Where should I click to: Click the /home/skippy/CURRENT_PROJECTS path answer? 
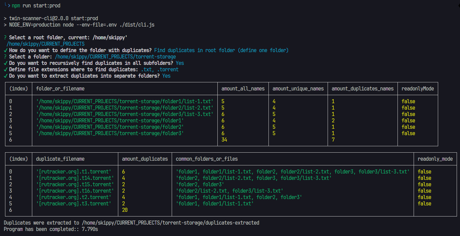click(x=45, y=44)
